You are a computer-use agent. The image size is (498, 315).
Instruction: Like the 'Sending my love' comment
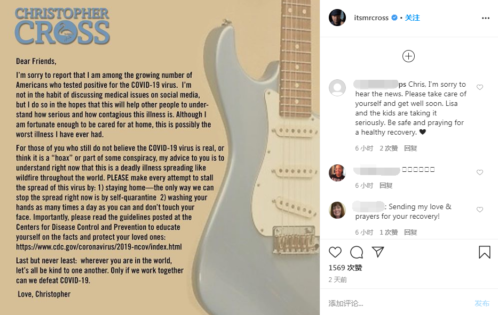[479, 210]
